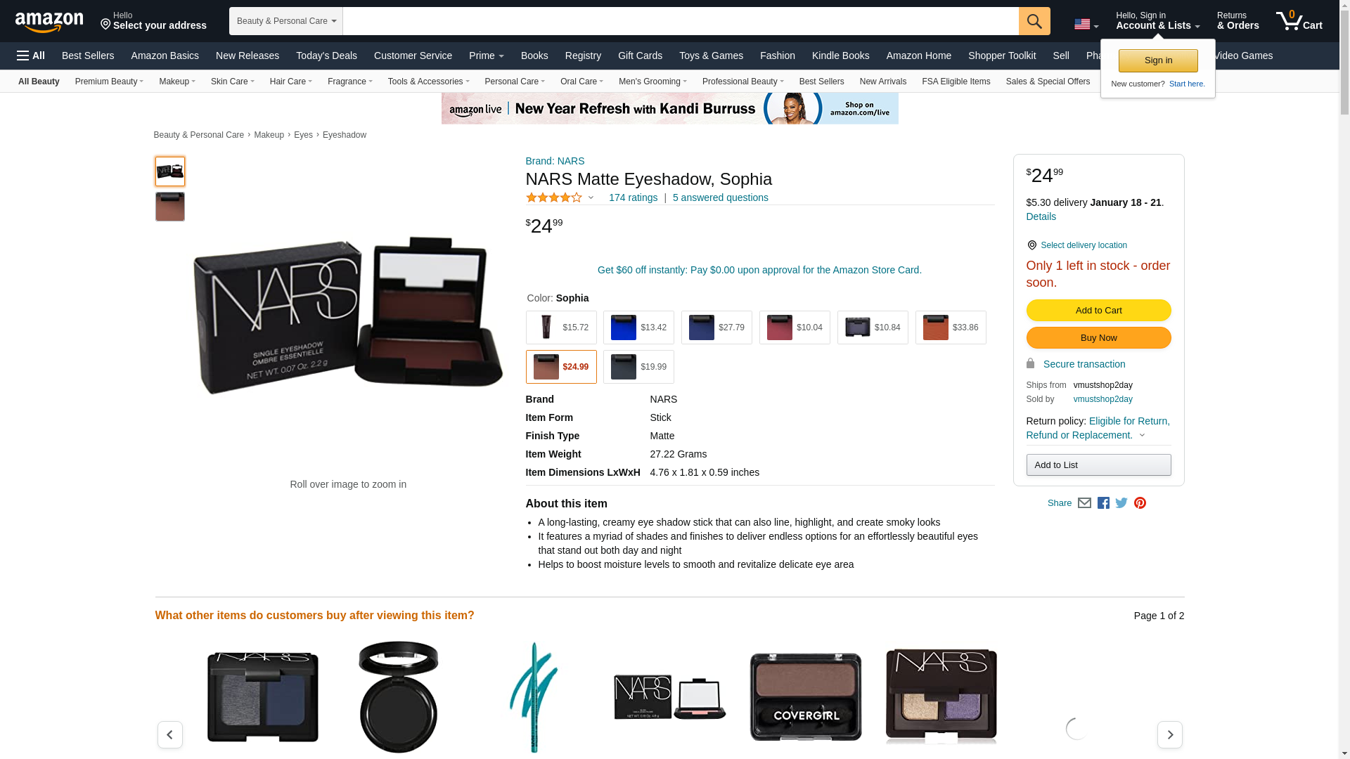Image resolution: width=1350 pixels, height=759 pixels.
Task: Share the product on Pinterest
Action: click(1140, 503)
